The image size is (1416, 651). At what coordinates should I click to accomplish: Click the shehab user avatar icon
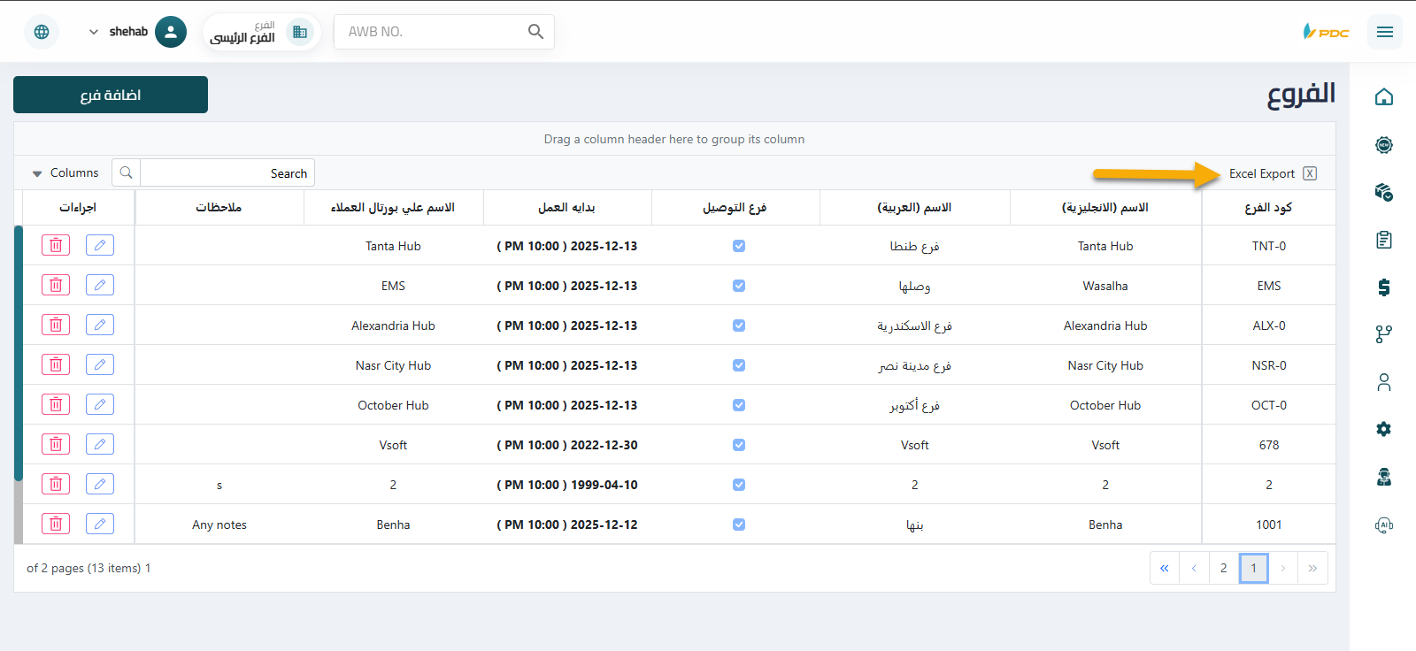coord(171,32)
